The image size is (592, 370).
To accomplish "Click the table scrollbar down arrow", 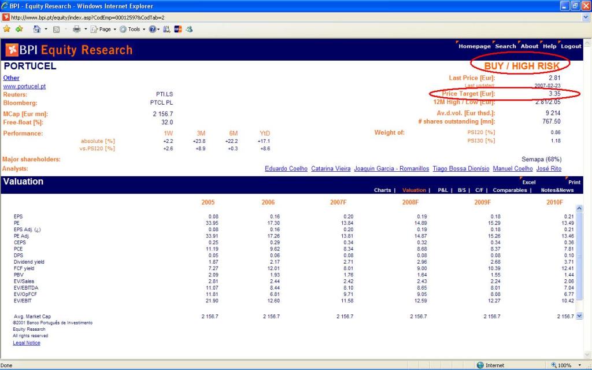I will point(579,316).
